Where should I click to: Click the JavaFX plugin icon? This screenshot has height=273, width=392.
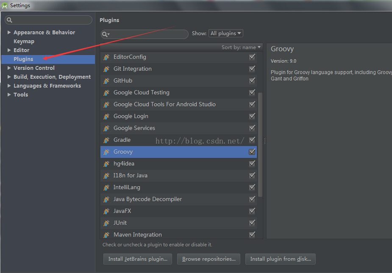tap(106, 211)
